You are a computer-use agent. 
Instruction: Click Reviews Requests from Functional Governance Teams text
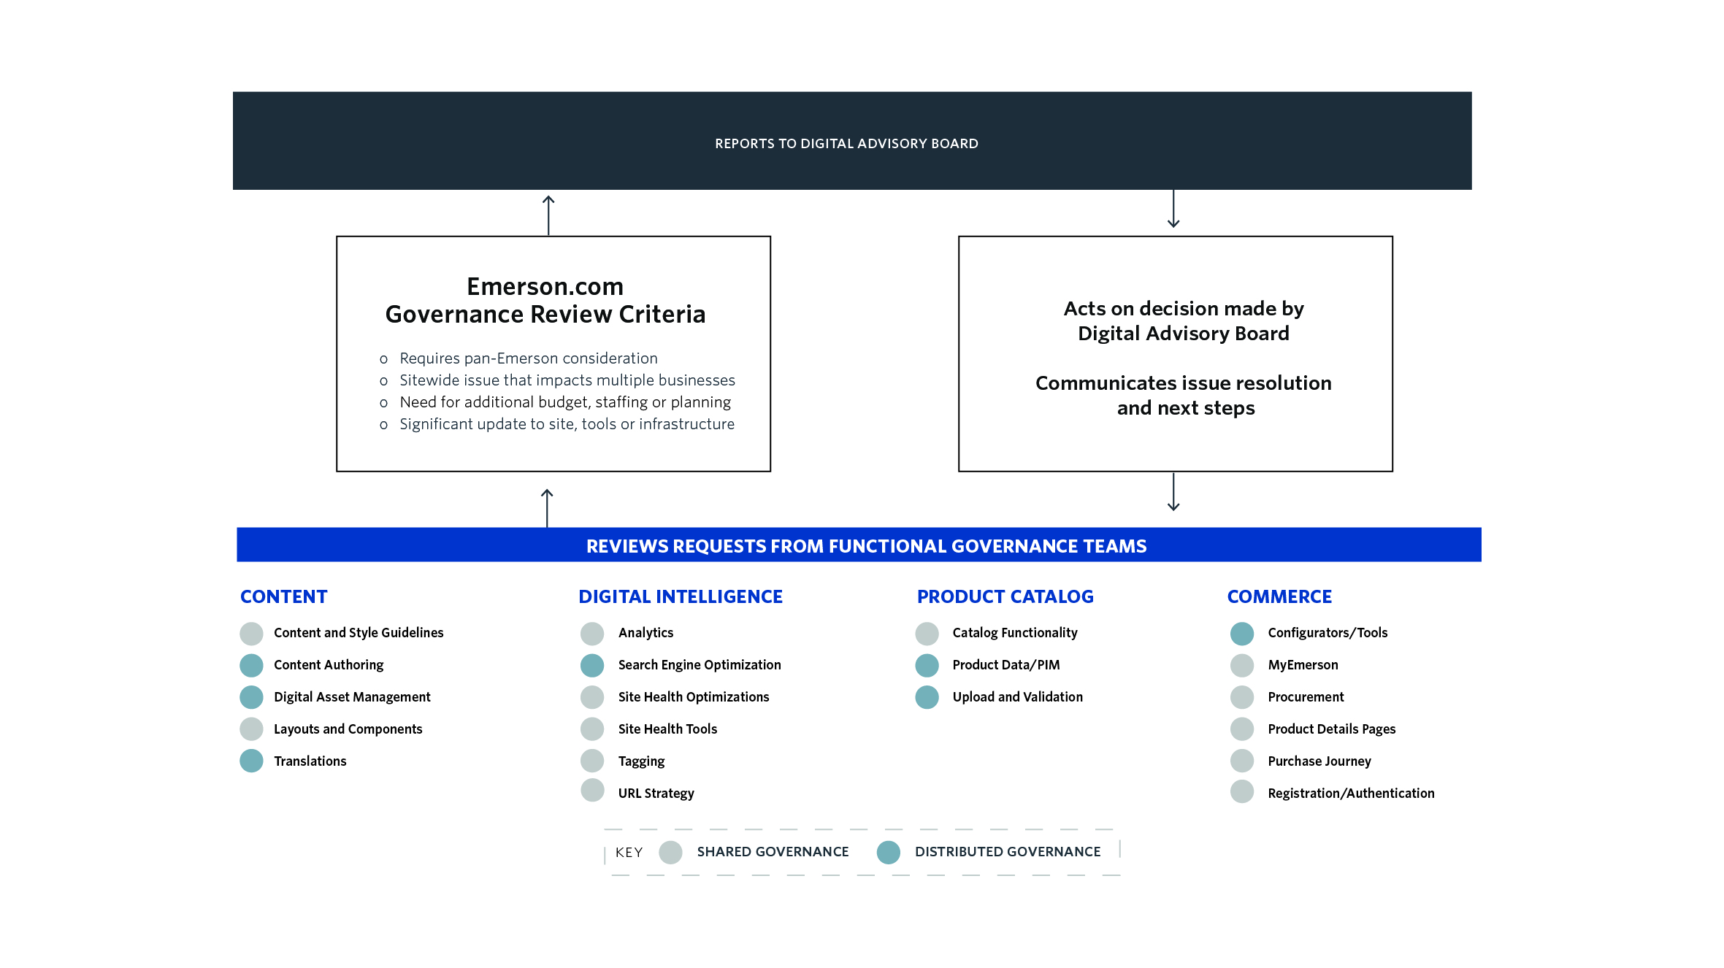click(866, 546)
